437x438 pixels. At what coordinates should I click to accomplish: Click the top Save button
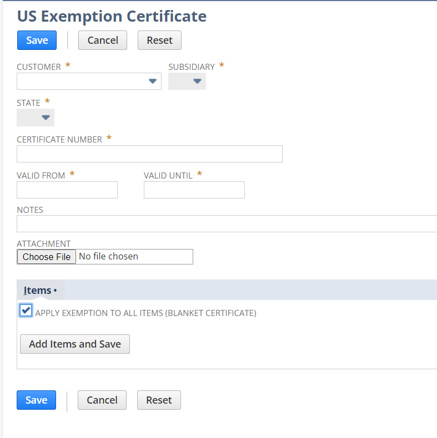(x=37, y=40)
